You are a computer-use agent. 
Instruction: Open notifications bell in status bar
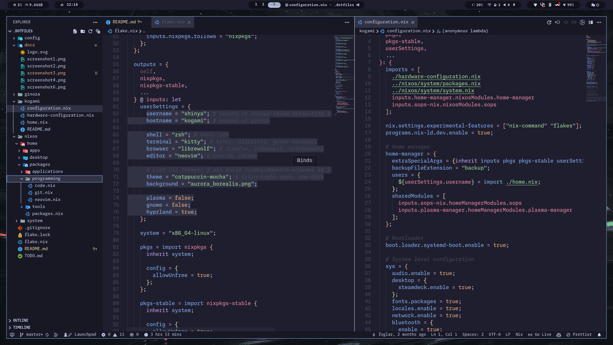[599, 335]
